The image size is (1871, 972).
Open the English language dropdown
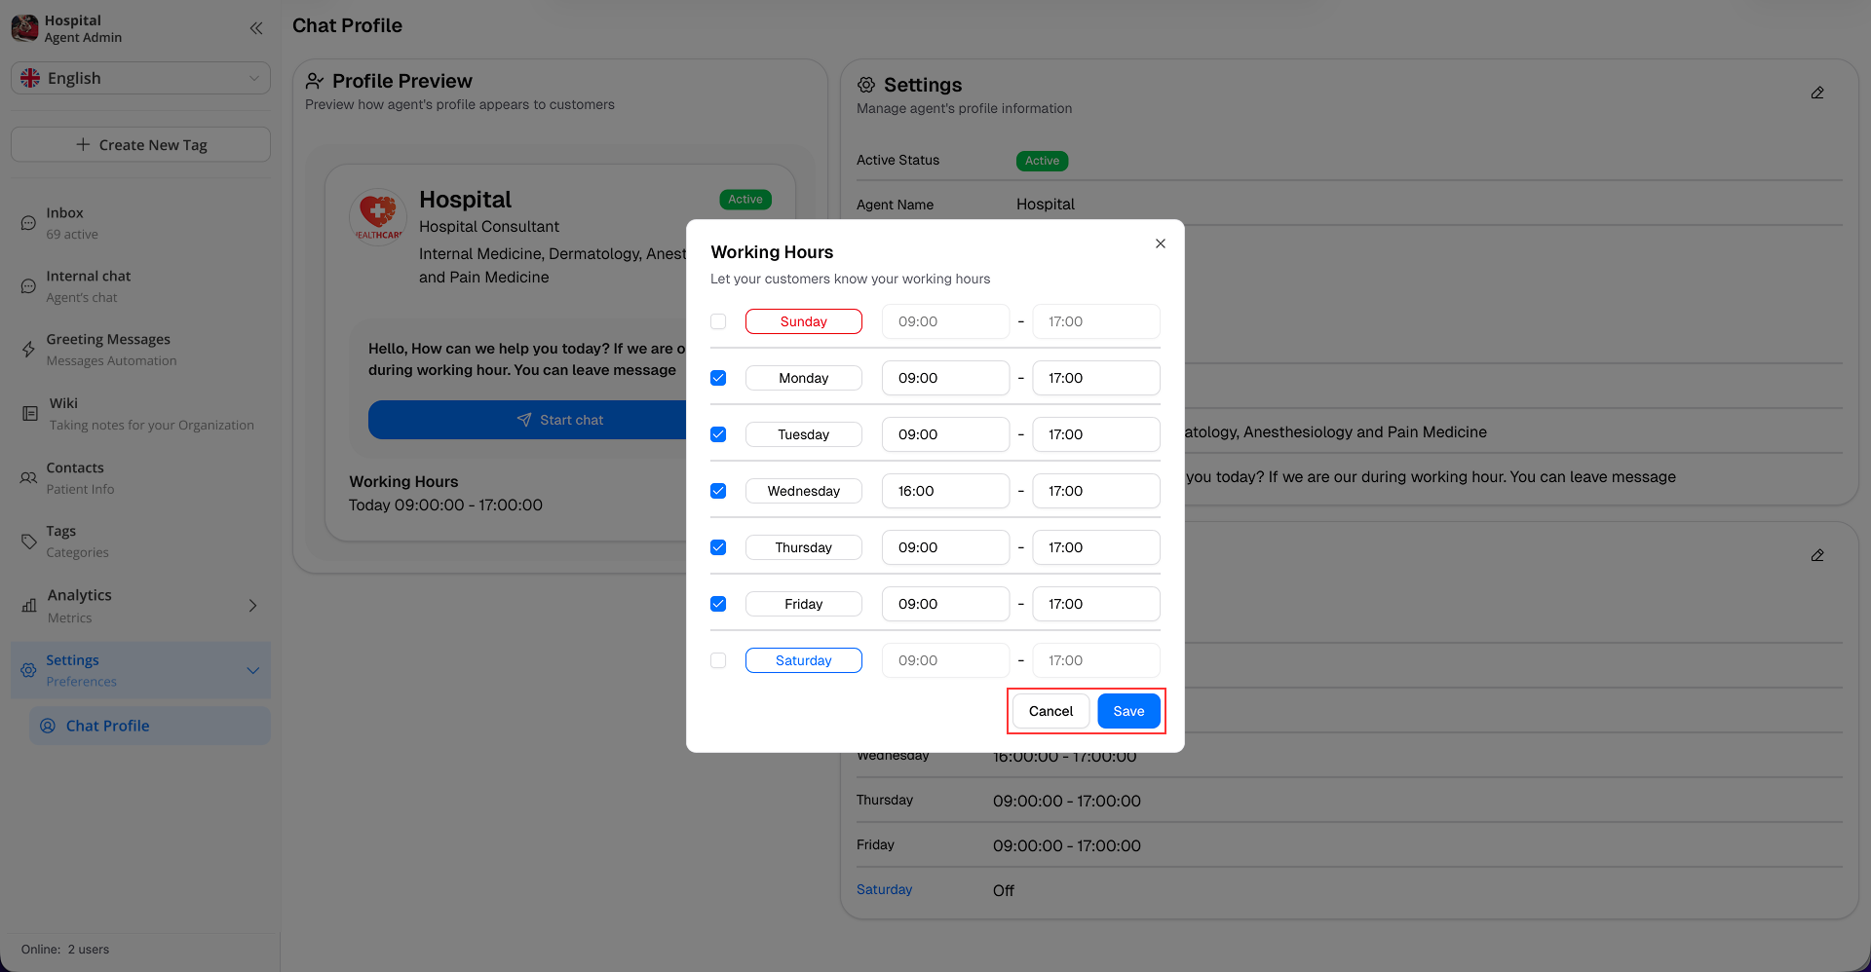click(140, 78)
